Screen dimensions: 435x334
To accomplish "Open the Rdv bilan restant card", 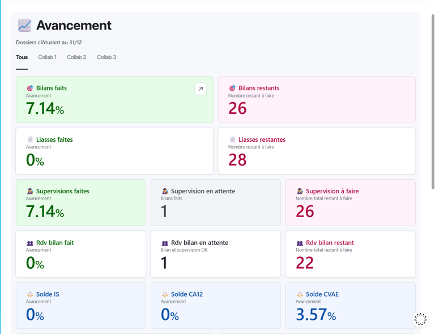I will [350, 254].
